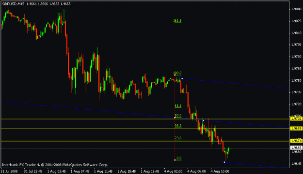Click the 1.9825 price scale value
The image size is (303, 174).
pos(296,21)
